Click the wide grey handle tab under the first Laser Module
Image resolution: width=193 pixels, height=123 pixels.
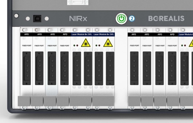pyautogui.click(x=81, y=101)
